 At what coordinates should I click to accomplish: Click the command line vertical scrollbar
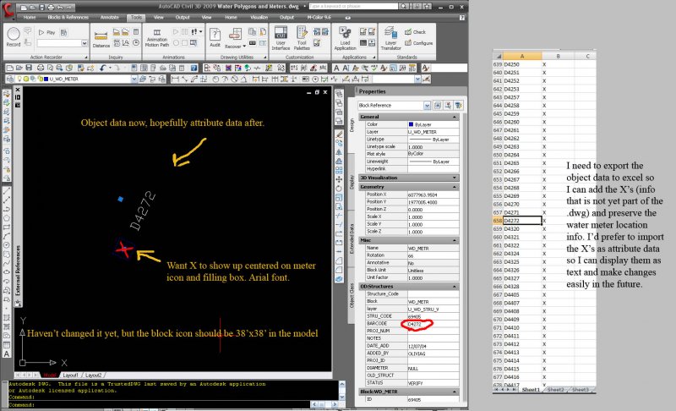tap(342, 391)
